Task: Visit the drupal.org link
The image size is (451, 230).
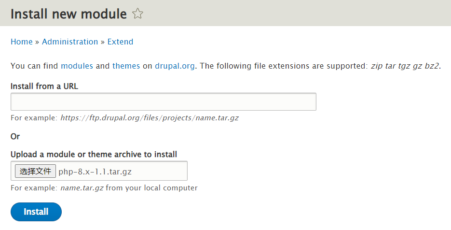Action: (175, 66)
